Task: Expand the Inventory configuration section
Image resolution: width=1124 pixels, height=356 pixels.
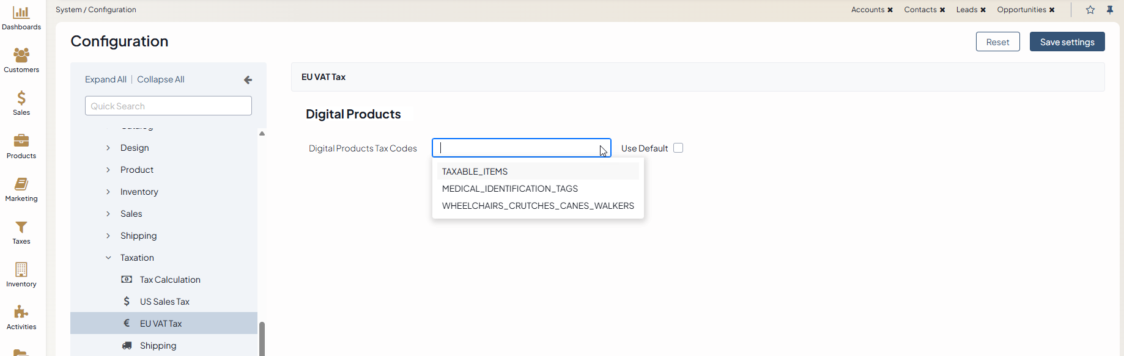Action: click(108, 192)
